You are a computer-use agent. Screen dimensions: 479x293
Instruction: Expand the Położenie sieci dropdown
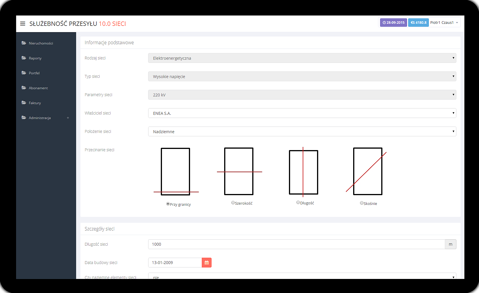[302, 131]
